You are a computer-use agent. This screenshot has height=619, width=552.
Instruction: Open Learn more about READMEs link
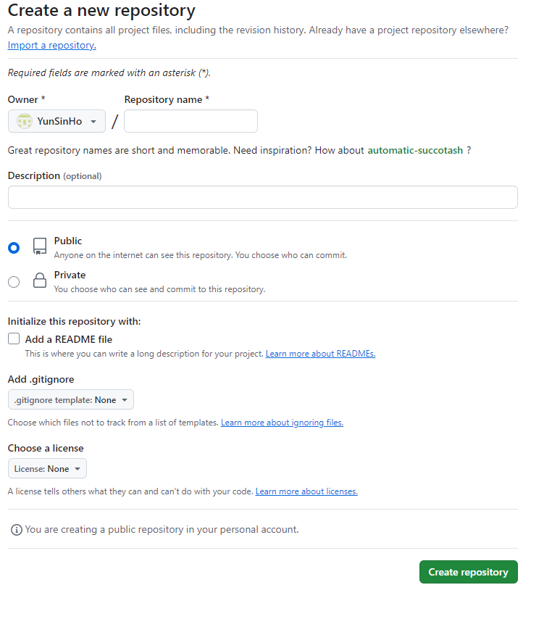pyautogui.click(x=320, y=354)
